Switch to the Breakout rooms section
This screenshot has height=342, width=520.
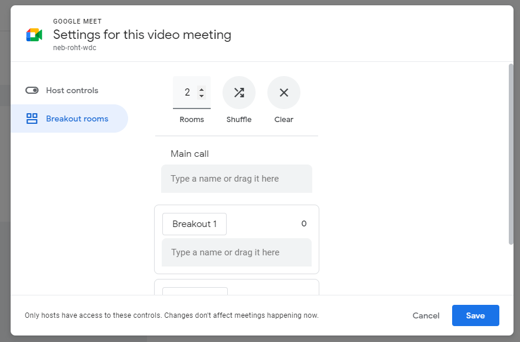77,119
